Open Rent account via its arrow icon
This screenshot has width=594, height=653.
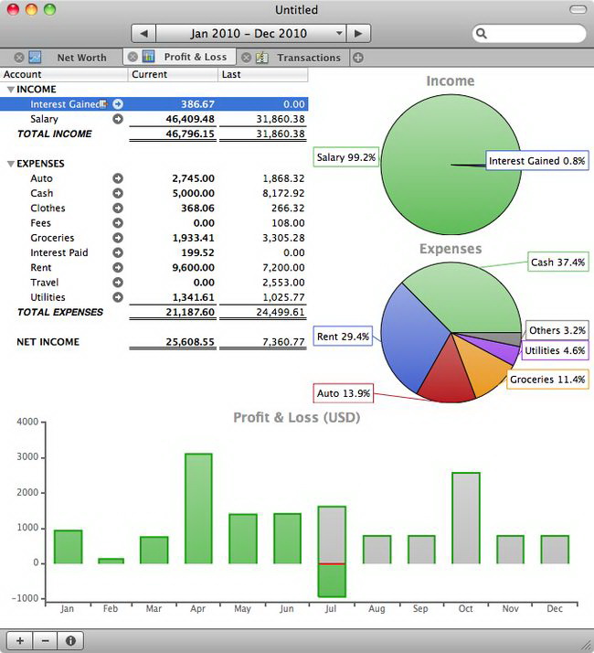118,267
